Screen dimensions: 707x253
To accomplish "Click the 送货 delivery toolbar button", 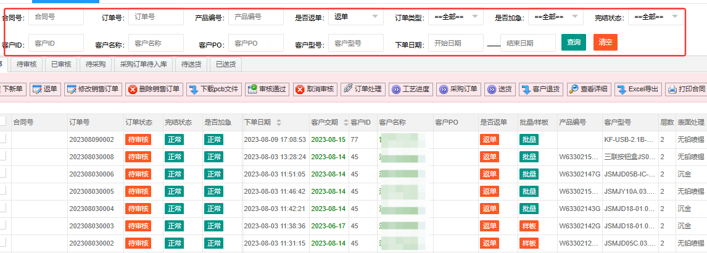I will pos(500,89).
